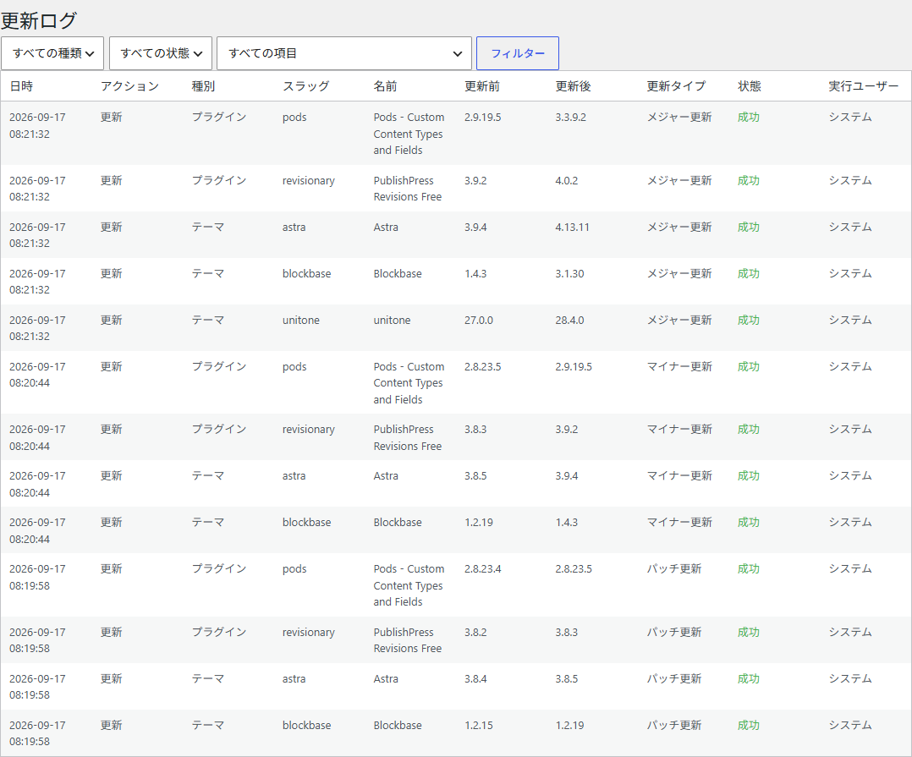The width and height of the screenshot is (912, 757).
Task: Click the フィルター button
Action: (x=518, y=53)
